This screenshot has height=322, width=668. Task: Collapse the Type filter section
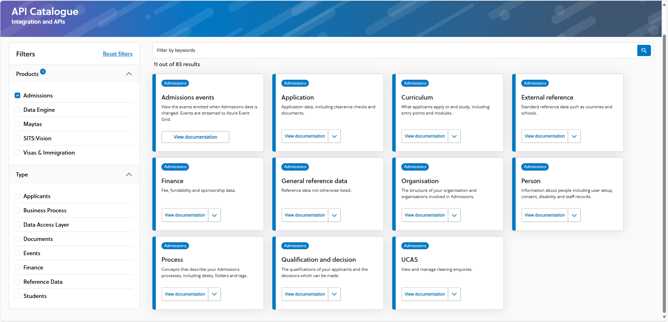[x=129, y=174]
